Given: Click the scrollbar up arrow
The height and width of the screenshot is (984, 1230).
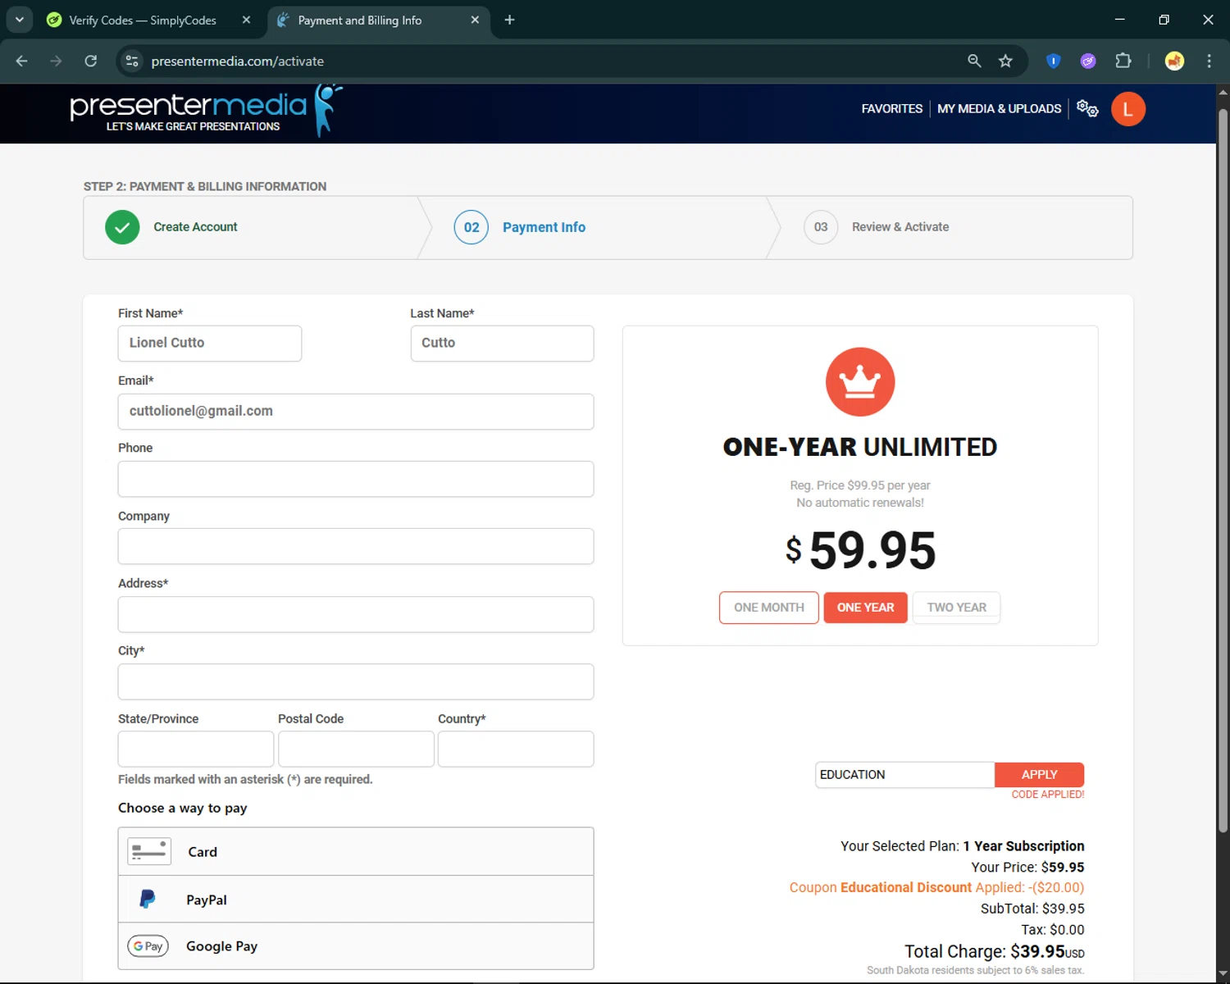Looking at the screenshot, I should (1223, 92).
